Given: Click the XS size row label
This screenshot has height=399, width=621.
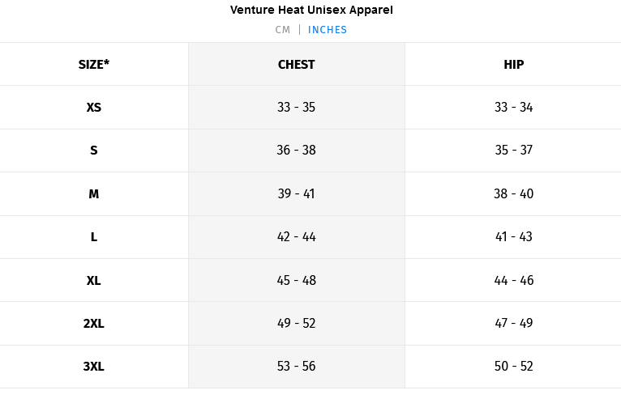Looking at the screenshot, I should click(94, 108).
